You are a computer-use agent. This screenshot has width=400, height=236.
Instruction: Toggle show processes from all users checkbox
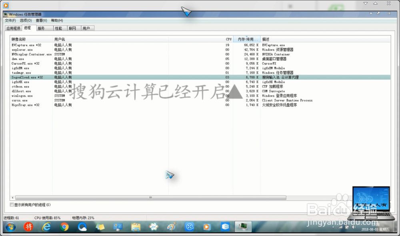12,205
